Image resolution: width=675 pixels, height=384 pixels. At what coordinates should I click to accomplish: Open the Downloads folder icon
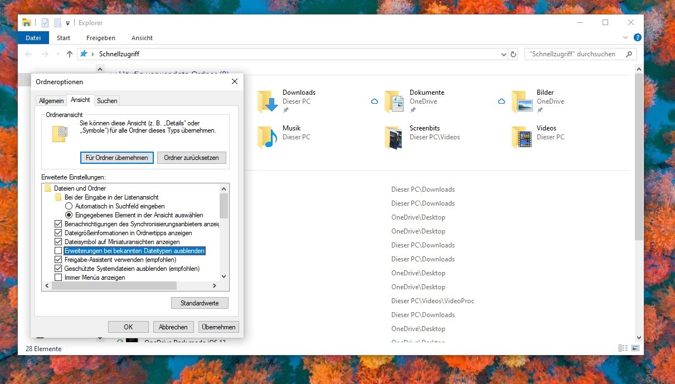point(268,101)
